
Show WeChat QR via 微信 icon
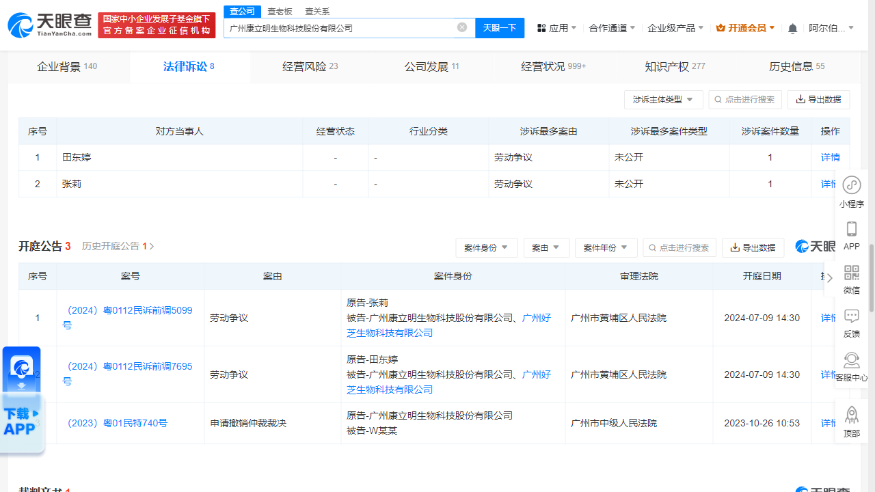851,273
